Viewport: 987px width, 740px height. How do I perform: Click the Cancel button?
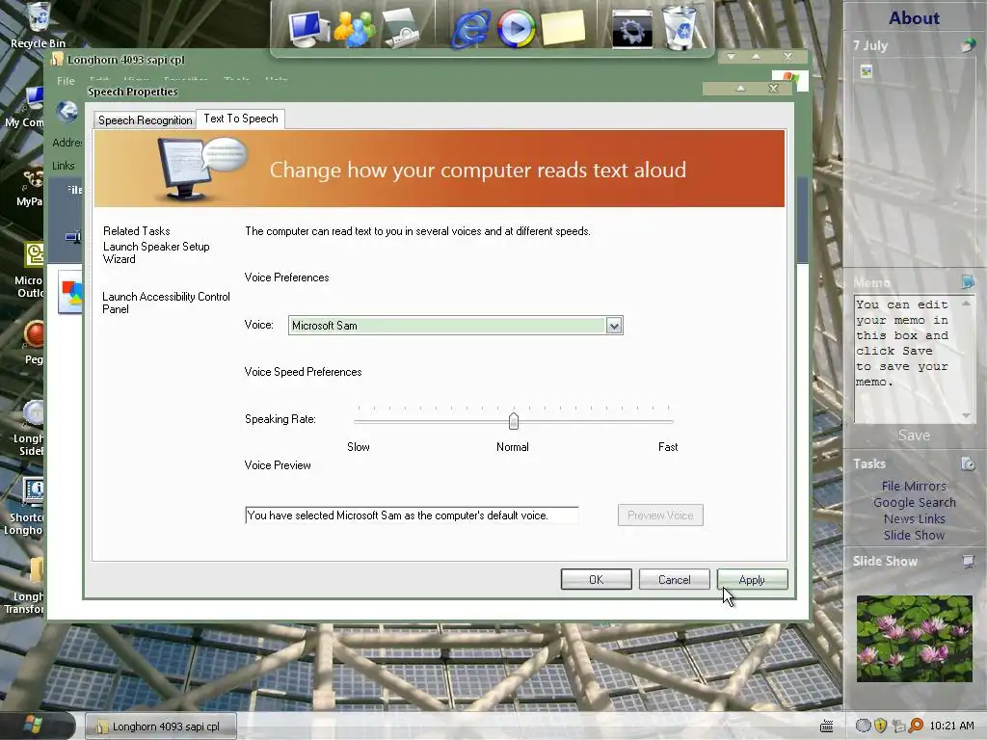pyautogui.click(x=674, y=579)
